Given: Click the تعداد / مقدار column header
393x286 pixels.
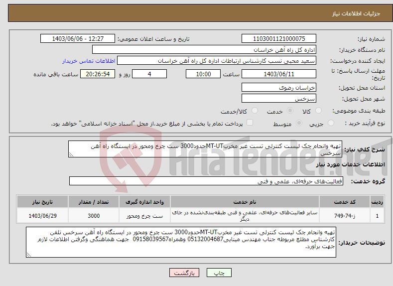Looking at the screenshot, I should (94, 202).
